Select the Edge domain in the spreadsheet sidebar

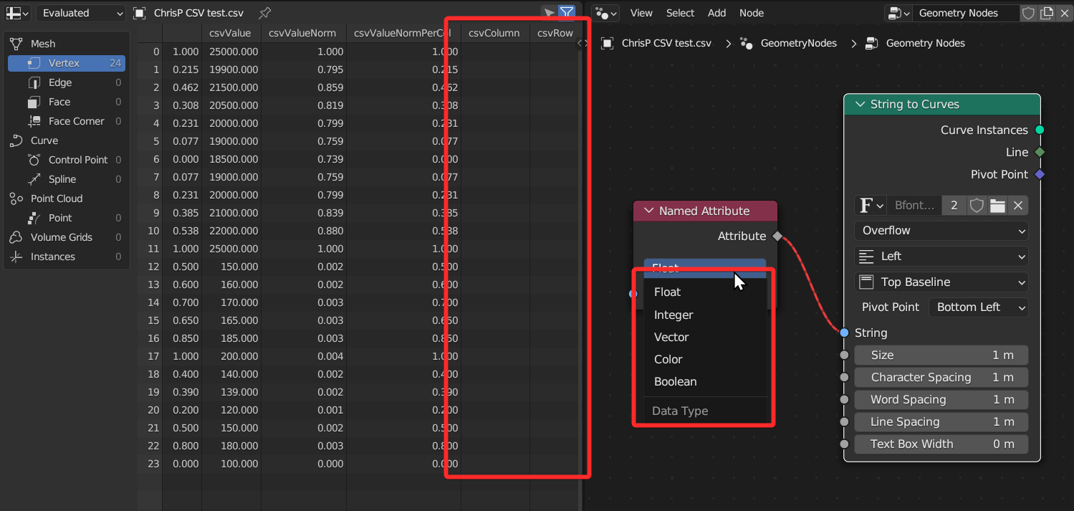tap(67, 82)
